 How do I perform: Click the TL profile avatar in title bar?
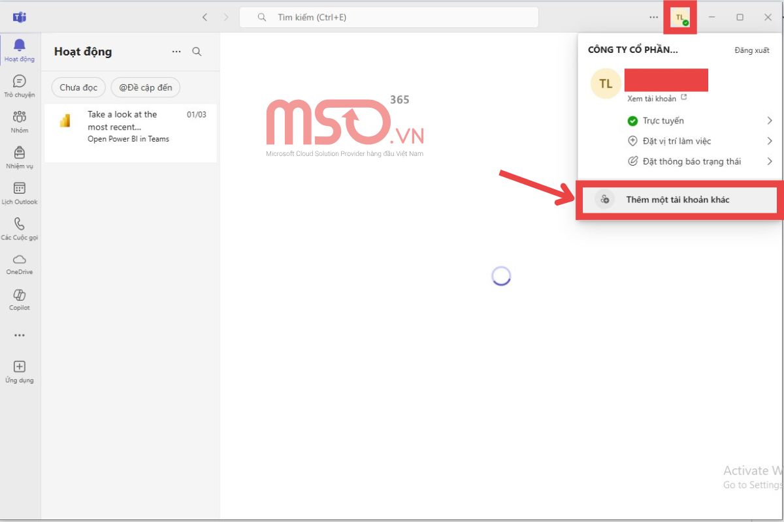[680, 18]
